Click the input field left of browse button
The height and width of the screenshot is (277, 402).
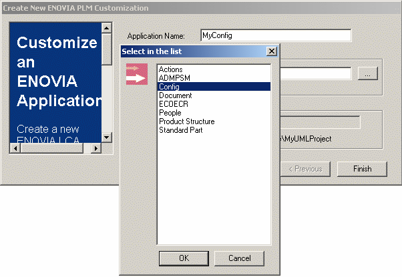tap(315, 73)
